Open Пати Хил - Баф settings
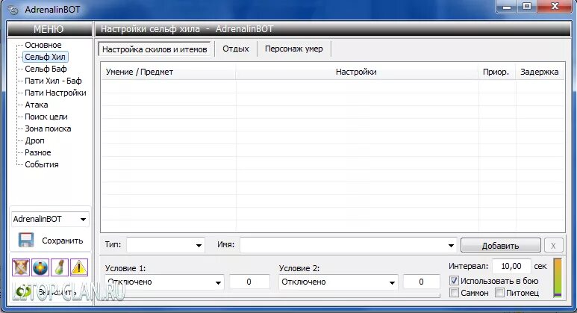This screenshot has height=313, width=577. 53,81
